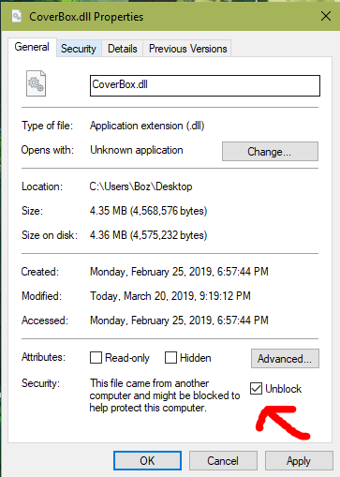
Task: Confirm changes with the OK button
Action: click(x=147, y=460)
